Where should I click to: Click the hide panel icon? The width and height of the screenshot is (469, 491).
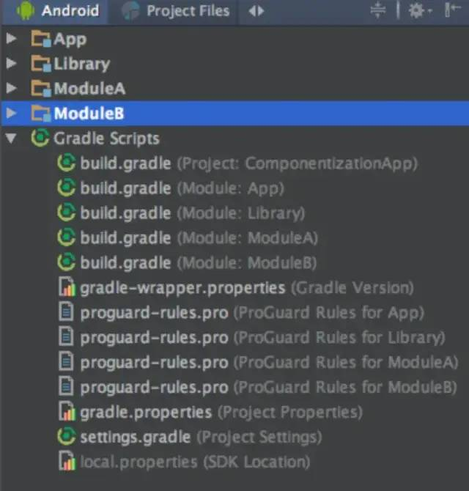[452, 10]
